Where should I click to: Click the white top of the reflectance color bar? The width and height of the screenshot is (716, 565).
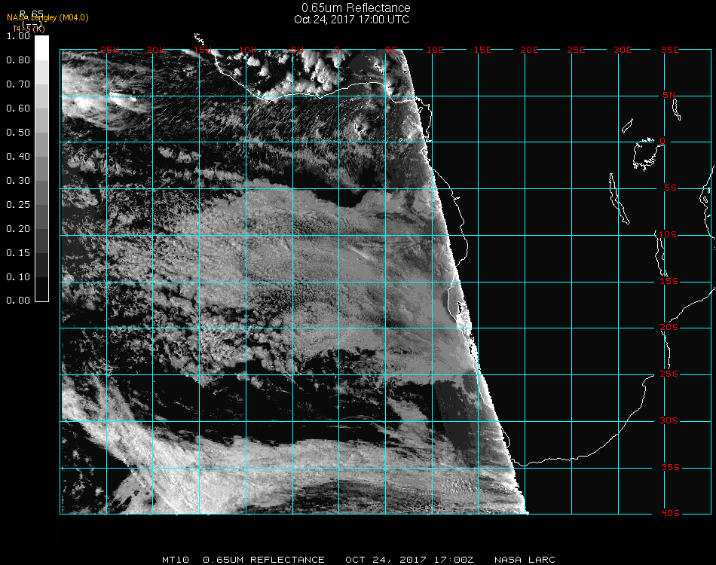(x=42, y=47)
